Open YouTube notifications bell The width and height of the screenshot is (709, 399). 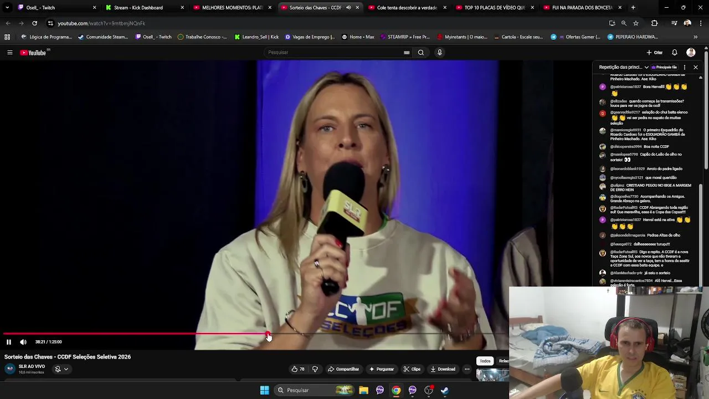(675, 53)
